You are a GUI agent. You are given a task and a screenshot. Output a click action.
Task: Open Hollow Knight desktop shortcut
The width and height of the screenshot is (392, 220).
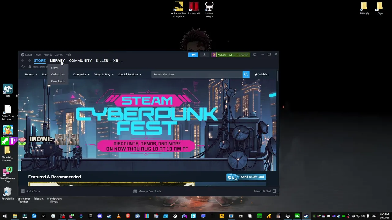[209, 10]
